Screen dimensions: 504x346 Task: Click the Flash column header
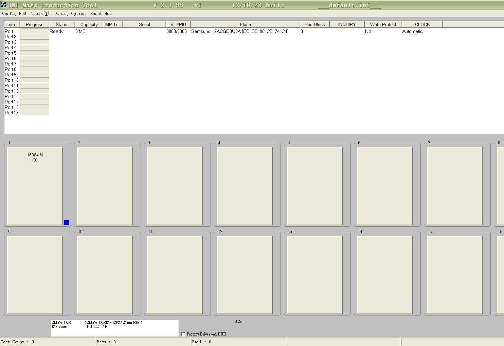(x=245, y=24)
